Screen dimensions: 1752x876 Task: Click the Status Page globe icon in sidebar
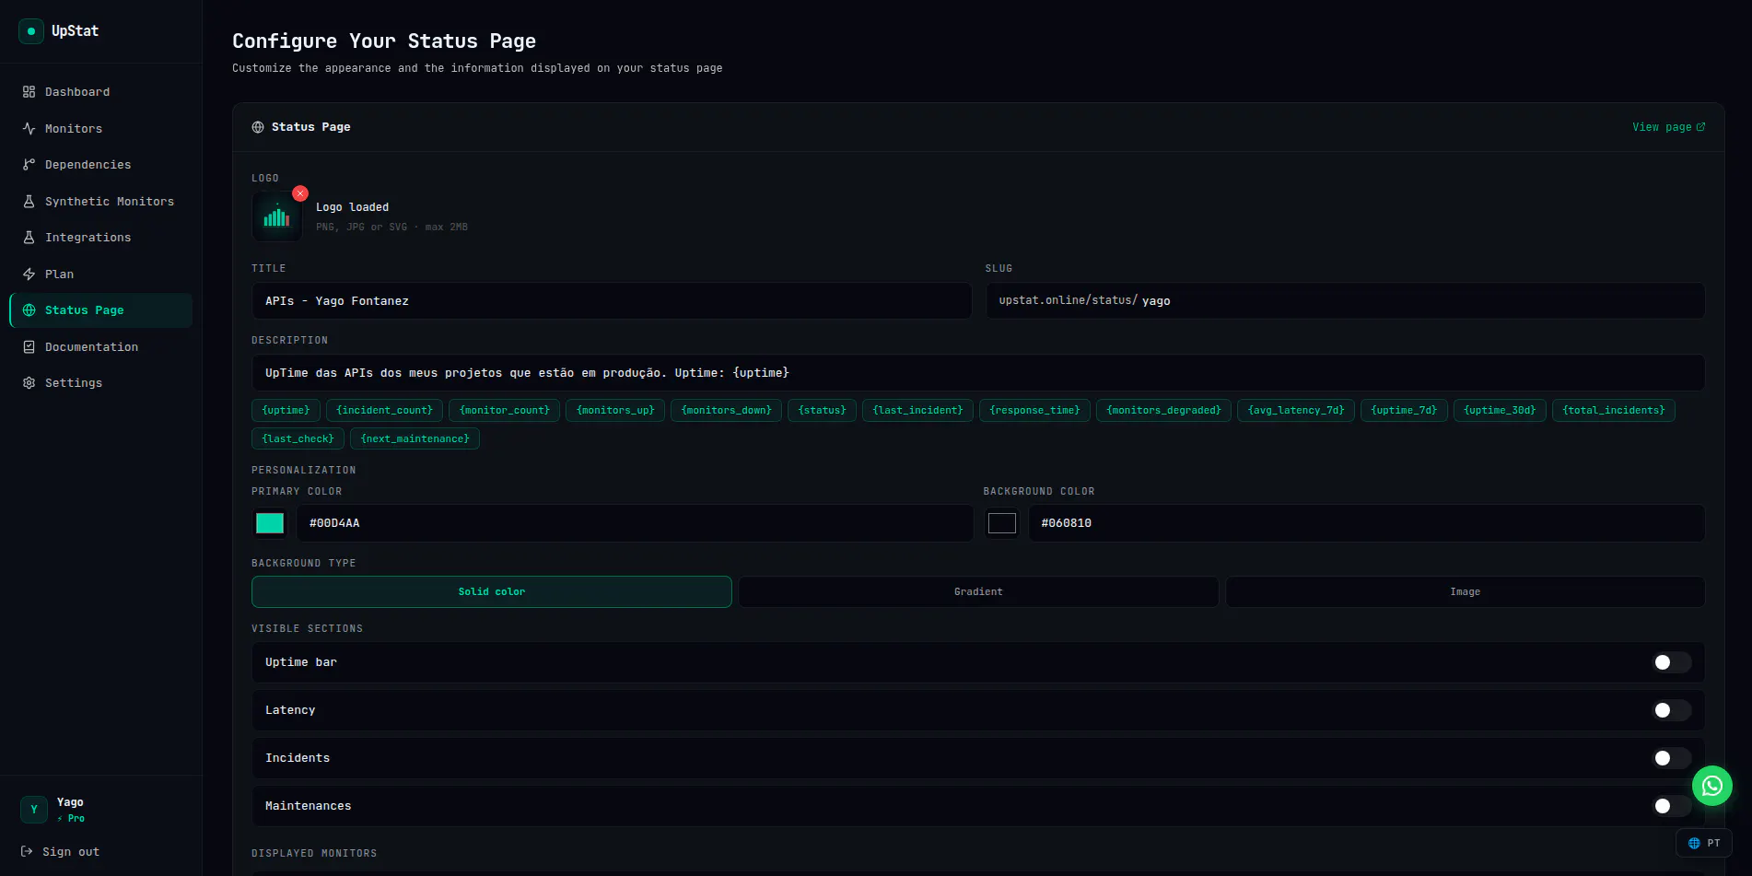click(29, 310)
